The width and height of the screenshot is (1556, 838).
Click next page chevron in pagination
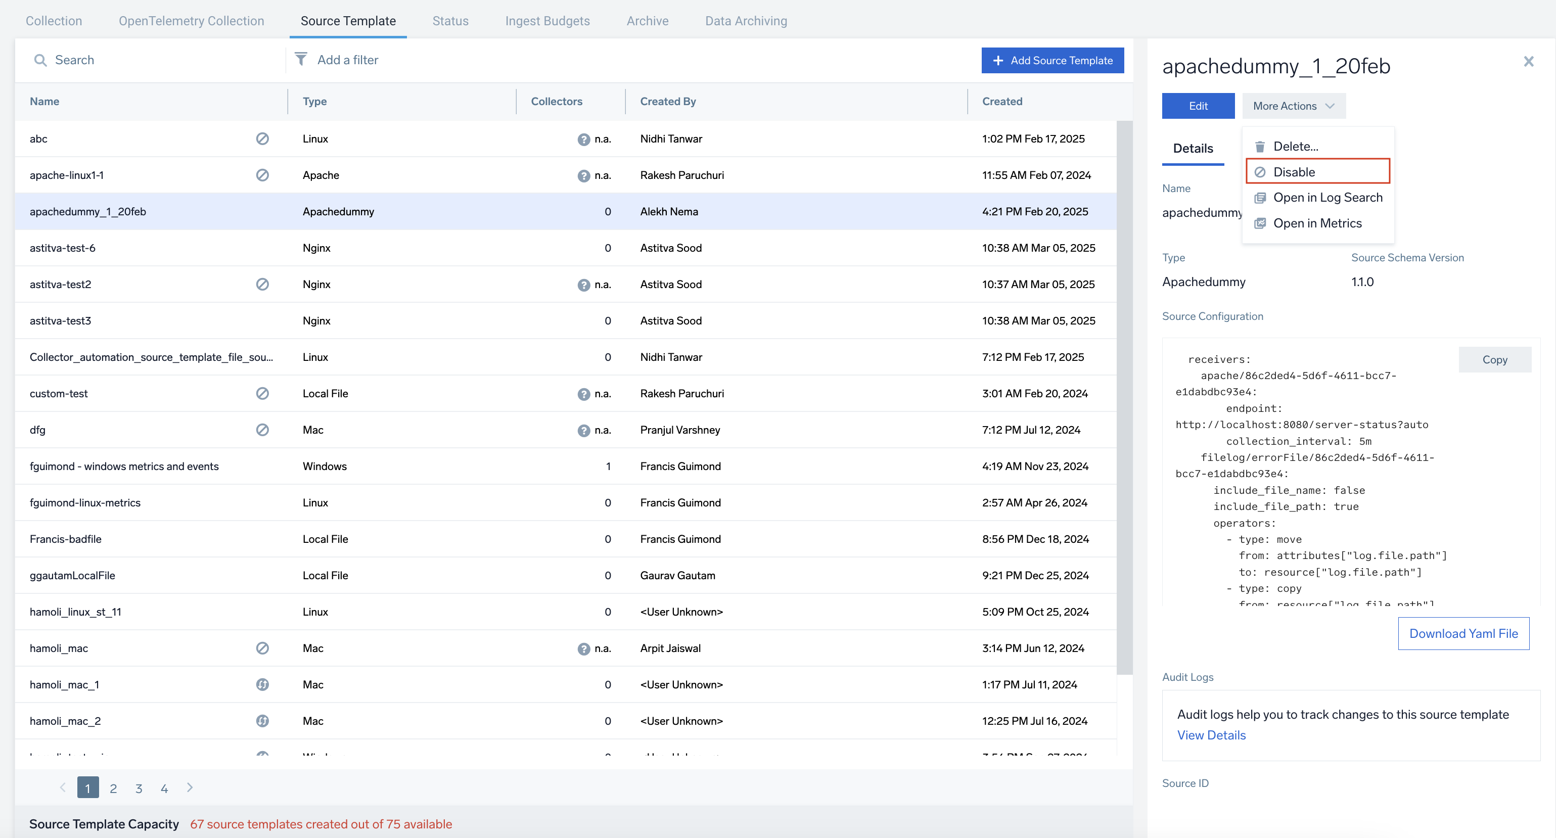coord(189,787)
